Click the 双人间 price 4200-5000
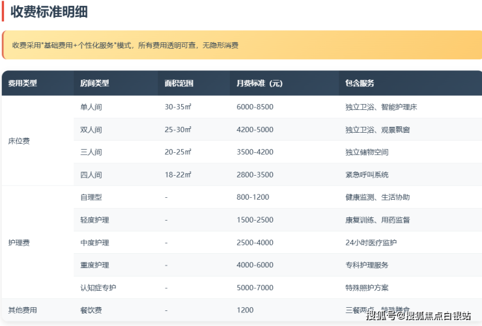Viewport: 482px width, 326px height. [255, 129]
